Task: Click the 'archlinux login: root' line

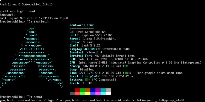Action: pyautogui.click(x=18, y=11)
